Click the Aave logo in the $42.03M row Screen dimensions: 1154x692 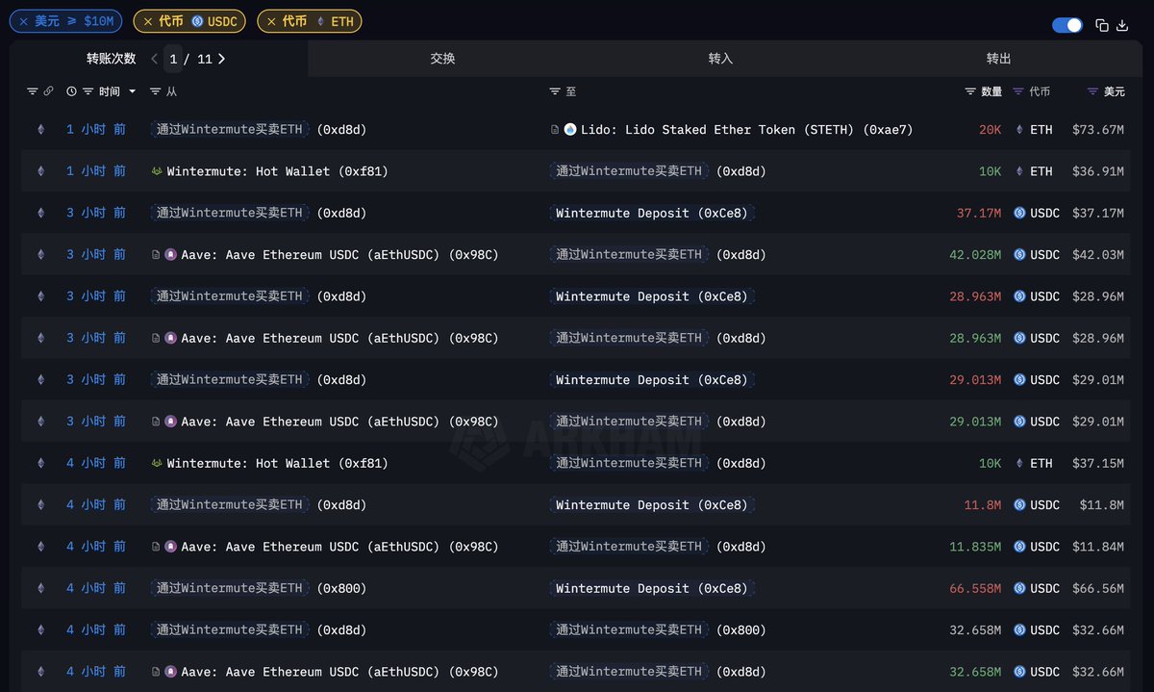pos(171,255)
